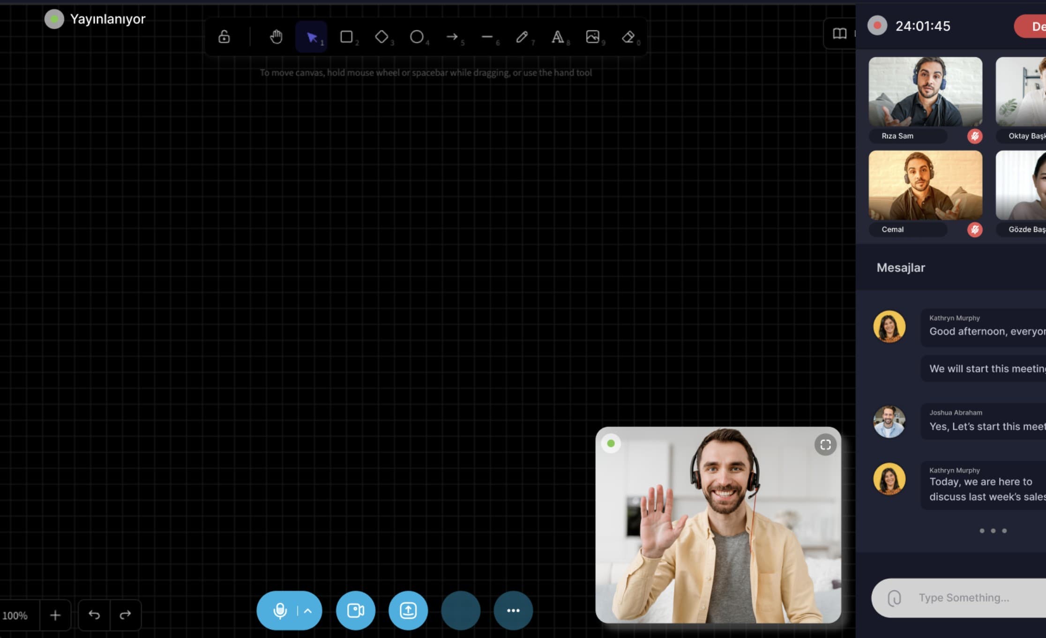Select the Ellipse shape tool
The width and height of the screenshot is (1046, 638).
[417, 37]
